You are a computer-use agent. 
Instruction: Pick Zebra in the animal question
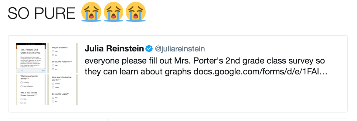pyautogui.click(x=53, y=87)
